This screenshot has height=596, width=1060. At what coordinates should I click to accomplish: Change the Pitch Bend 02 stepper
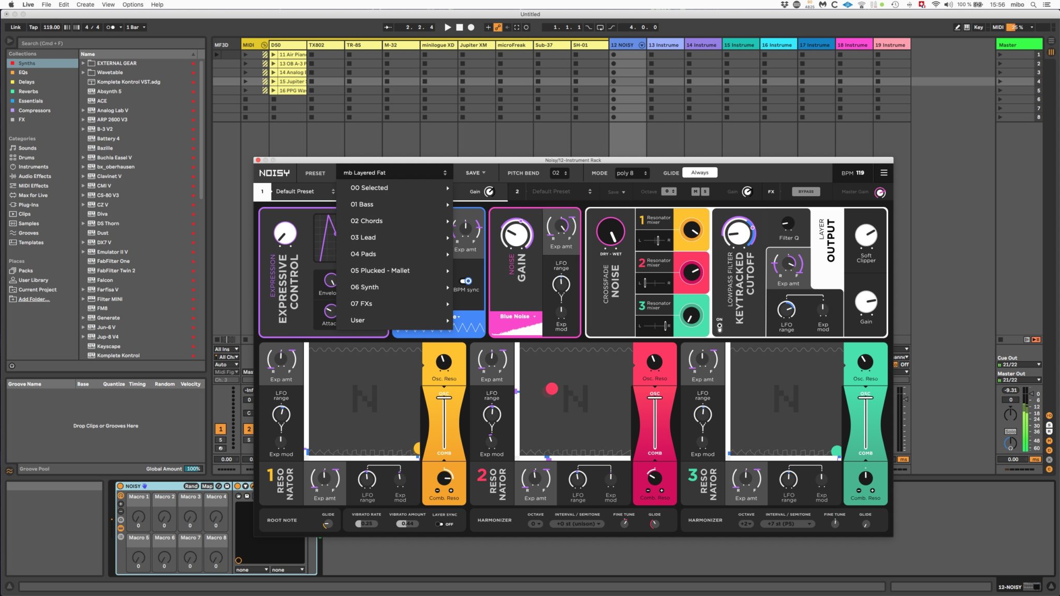pos(560,173)
